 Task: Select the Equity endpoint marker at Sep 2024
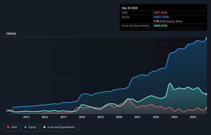207,38
